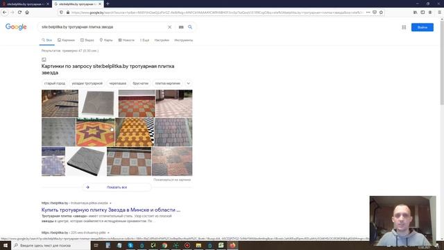Open the orange hexagon paving tile image

tap(135, 132)
